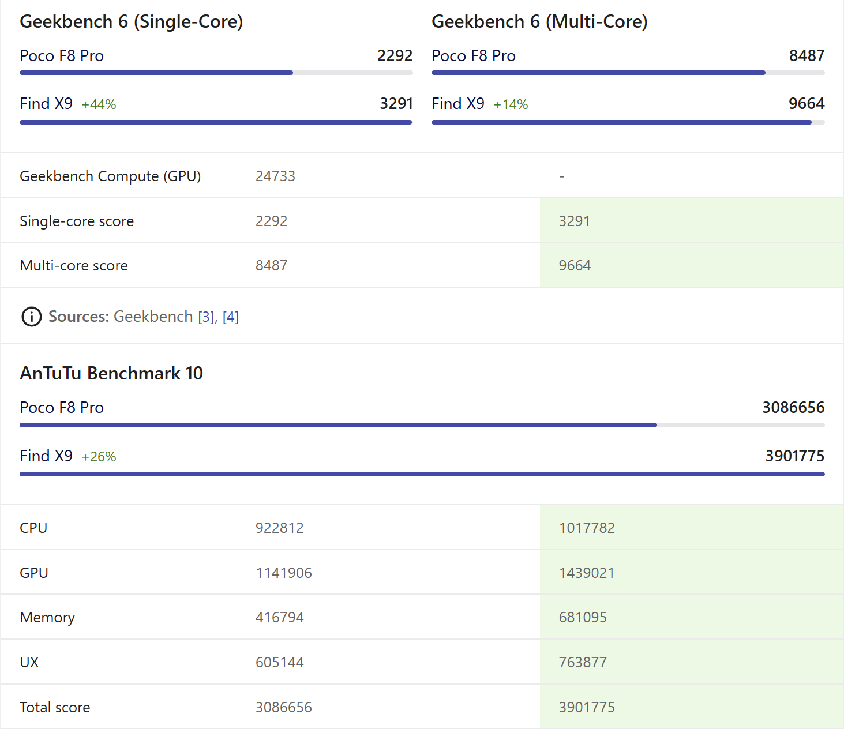844x729 pixels.
Task: Click Poco F8 Pro multi-core progress bar
Action: 628,73
